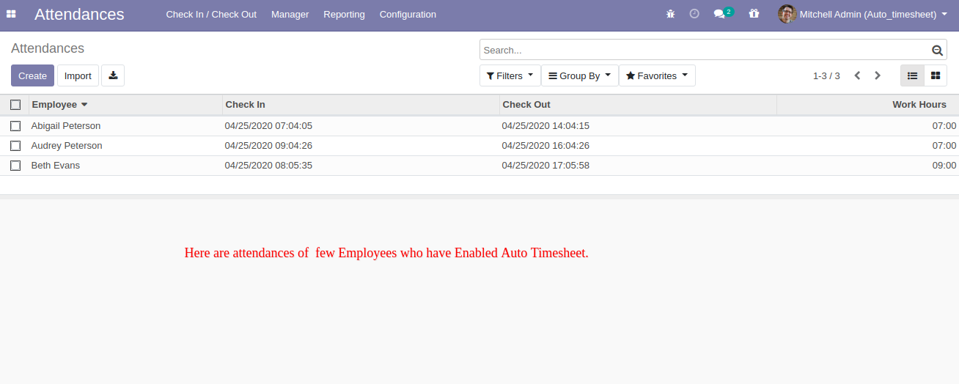This screenshot has width=959, height=384.
Task: Open the Filters dropdown
Action: [510, 75]
